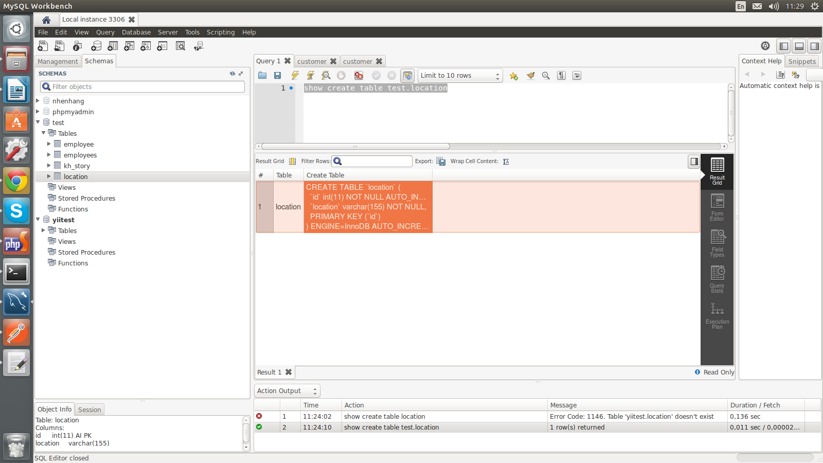The height and width of the screenshot is (463, 823).
Task: Close the Query 1 tab
Action: pyautogui.click(x=288, y=61)
